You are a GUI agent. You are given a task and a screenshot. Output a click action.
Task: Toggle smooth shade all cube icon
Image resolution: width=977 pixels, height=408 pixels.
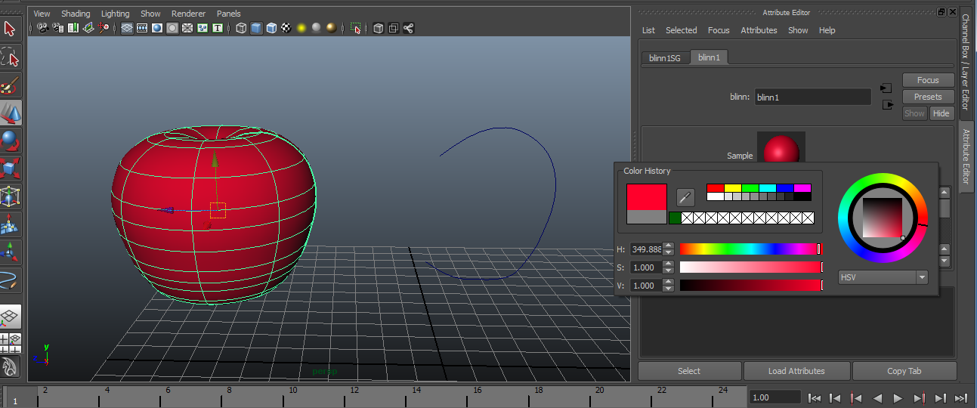click(x=256, y=28)
